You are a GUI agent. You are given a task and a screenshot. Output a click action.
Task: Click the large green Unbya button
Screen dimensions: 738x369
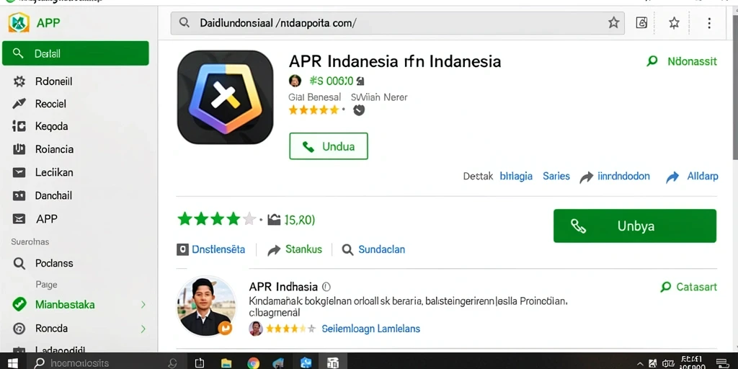[635, 226]
